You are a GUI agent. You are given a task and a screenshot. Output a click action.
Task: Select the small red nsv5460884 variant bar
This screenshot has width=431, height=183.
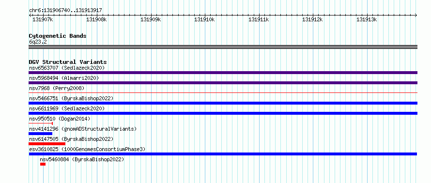[43, 164]
